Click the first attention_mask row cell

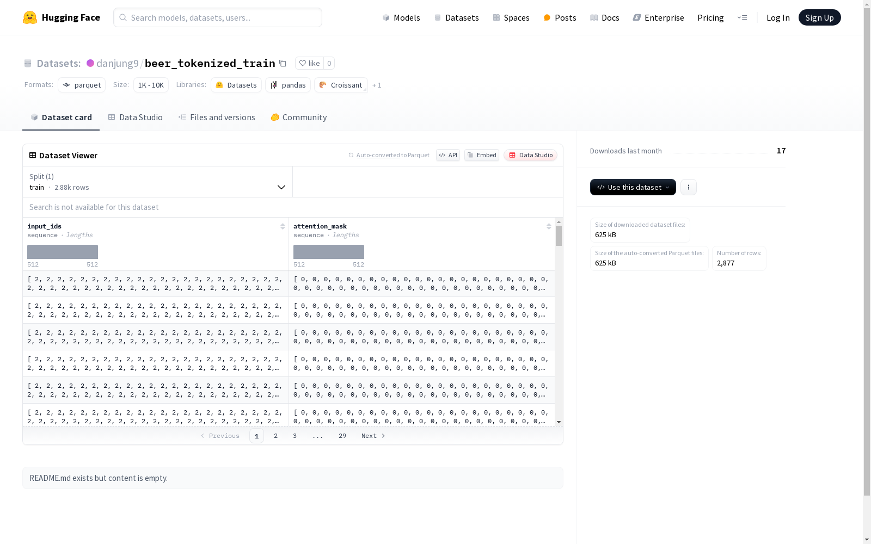click(x=422, y=283)
